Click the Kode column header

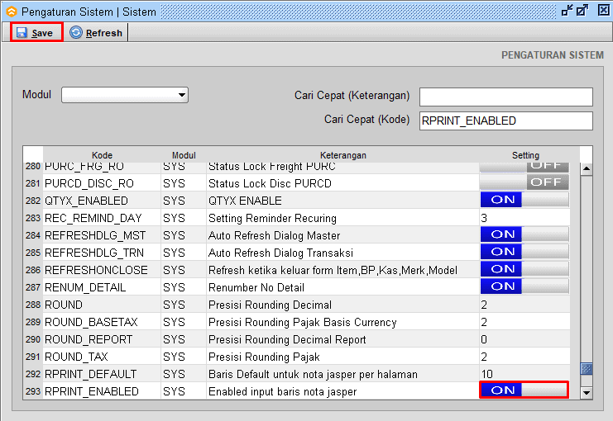[x=102, y=155]
